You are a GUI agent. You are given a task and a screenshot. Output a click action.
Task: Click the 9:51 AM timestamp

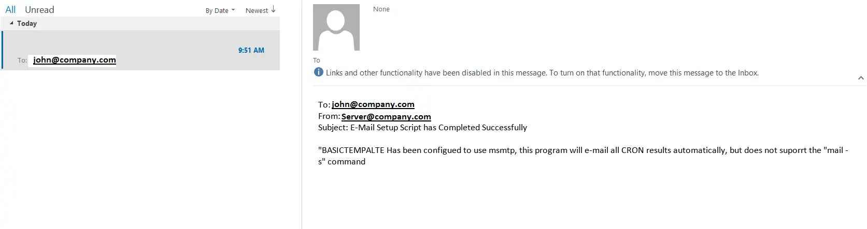point(251,50)
